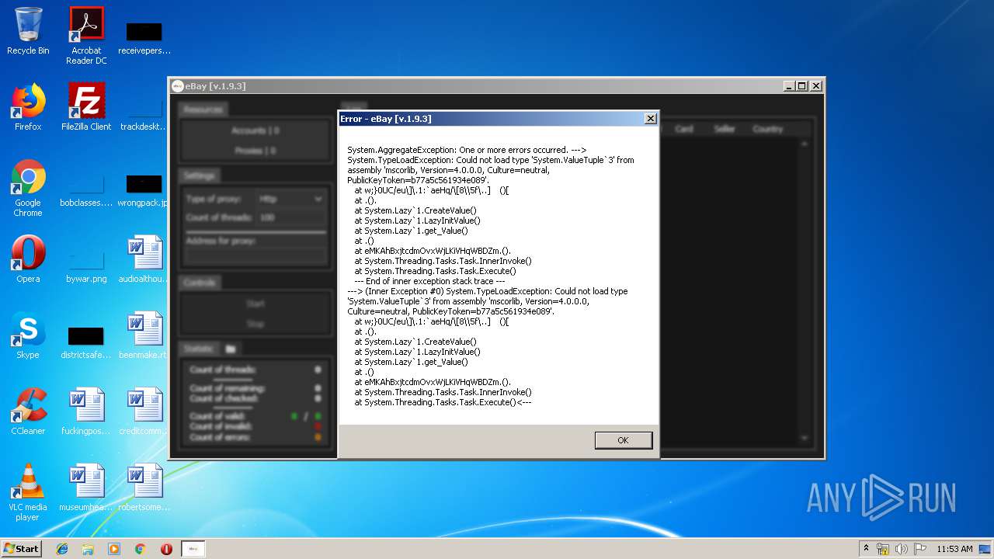Maximize the eBay [v.1.9.3] window
This screenshot has width=994, height=559.
[x=802, y=86]
